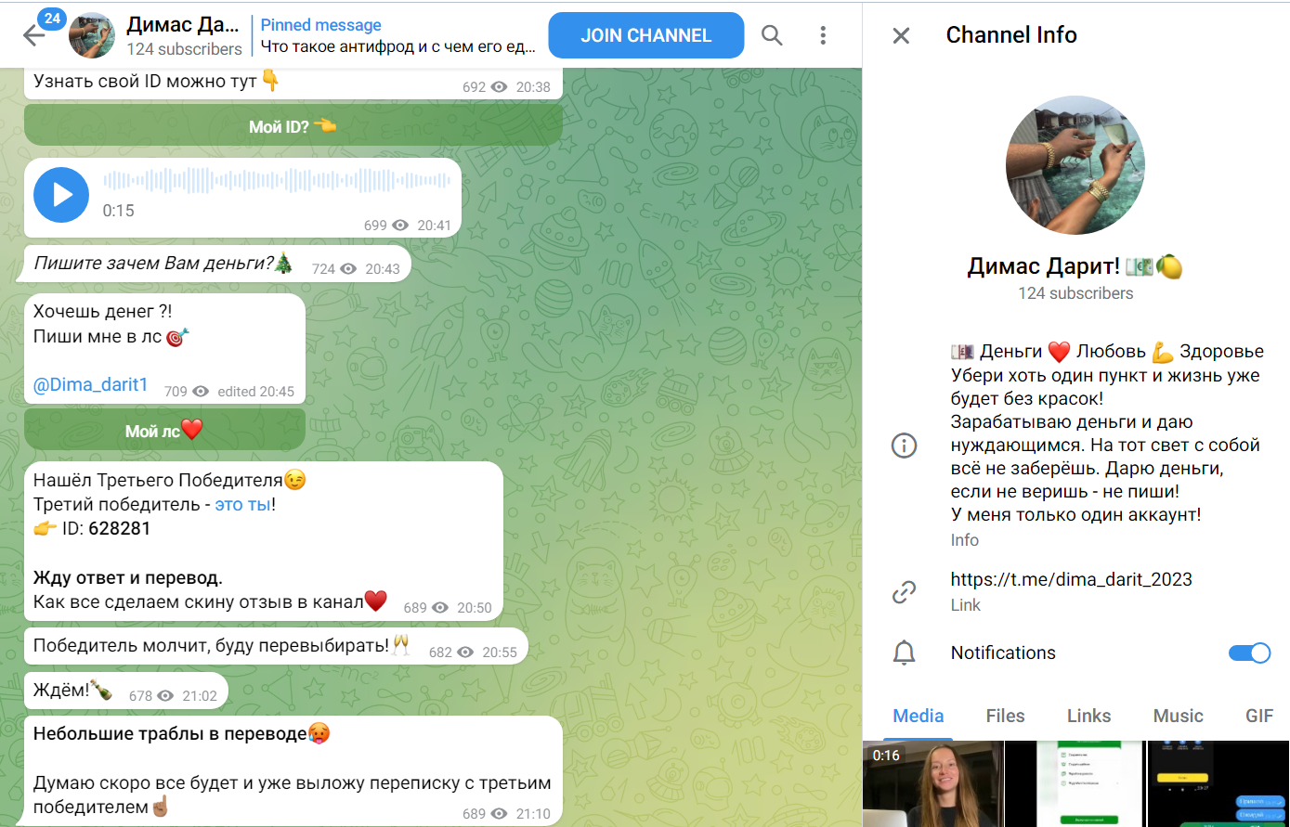
Task: Click the 'Мой ID?' bot button
Action: point(293,126)
